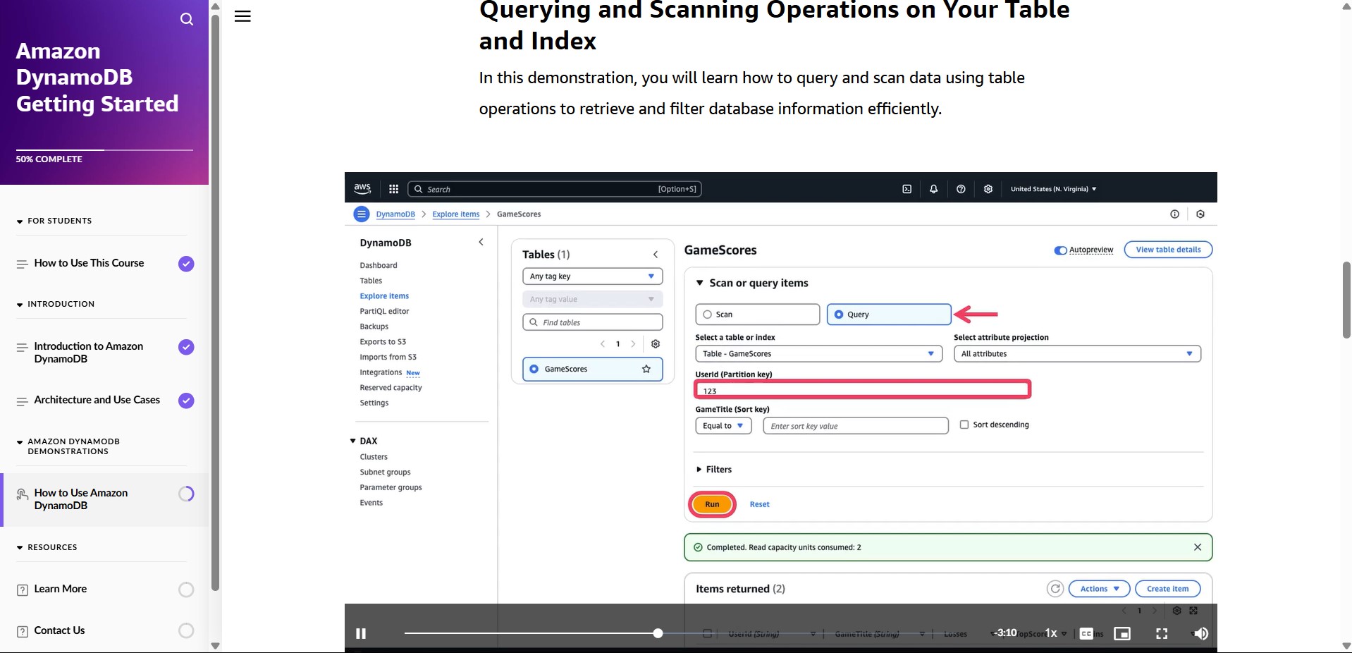Check the Sort descending checkbox

coord(964,425)
